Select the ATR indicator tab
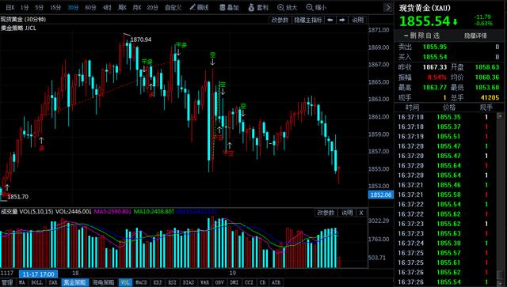507x287 pixels. tap(276, 282)
